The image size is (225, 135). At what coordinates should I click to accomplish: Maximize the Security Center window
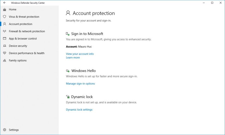tap(212, 3)
